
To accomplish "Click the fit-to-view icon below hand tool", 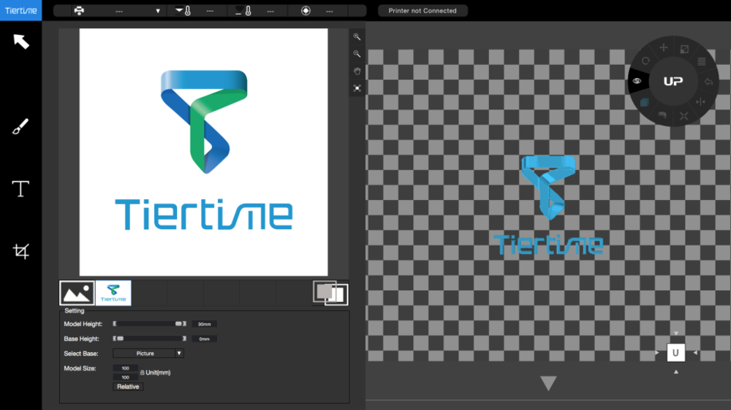I will (357, 88).
